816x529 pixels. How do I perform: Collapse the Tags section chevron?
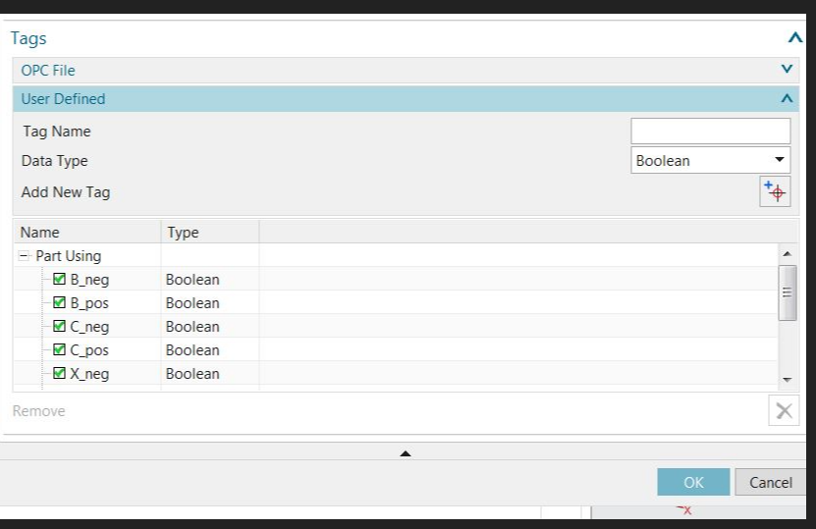(794, 37)
